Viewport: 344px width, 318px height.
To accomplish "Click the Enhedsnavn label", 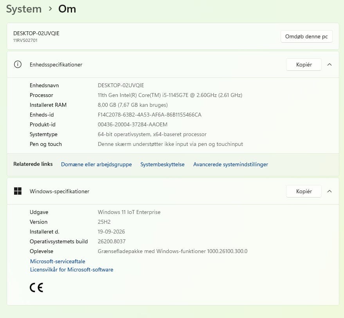I will (x=44, y=85).
